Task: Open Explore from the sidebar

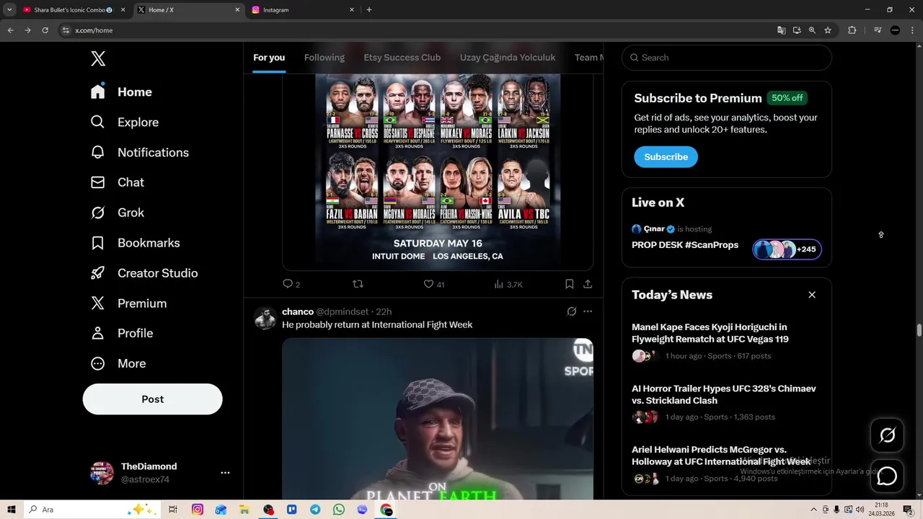Action: coord(124,123)
